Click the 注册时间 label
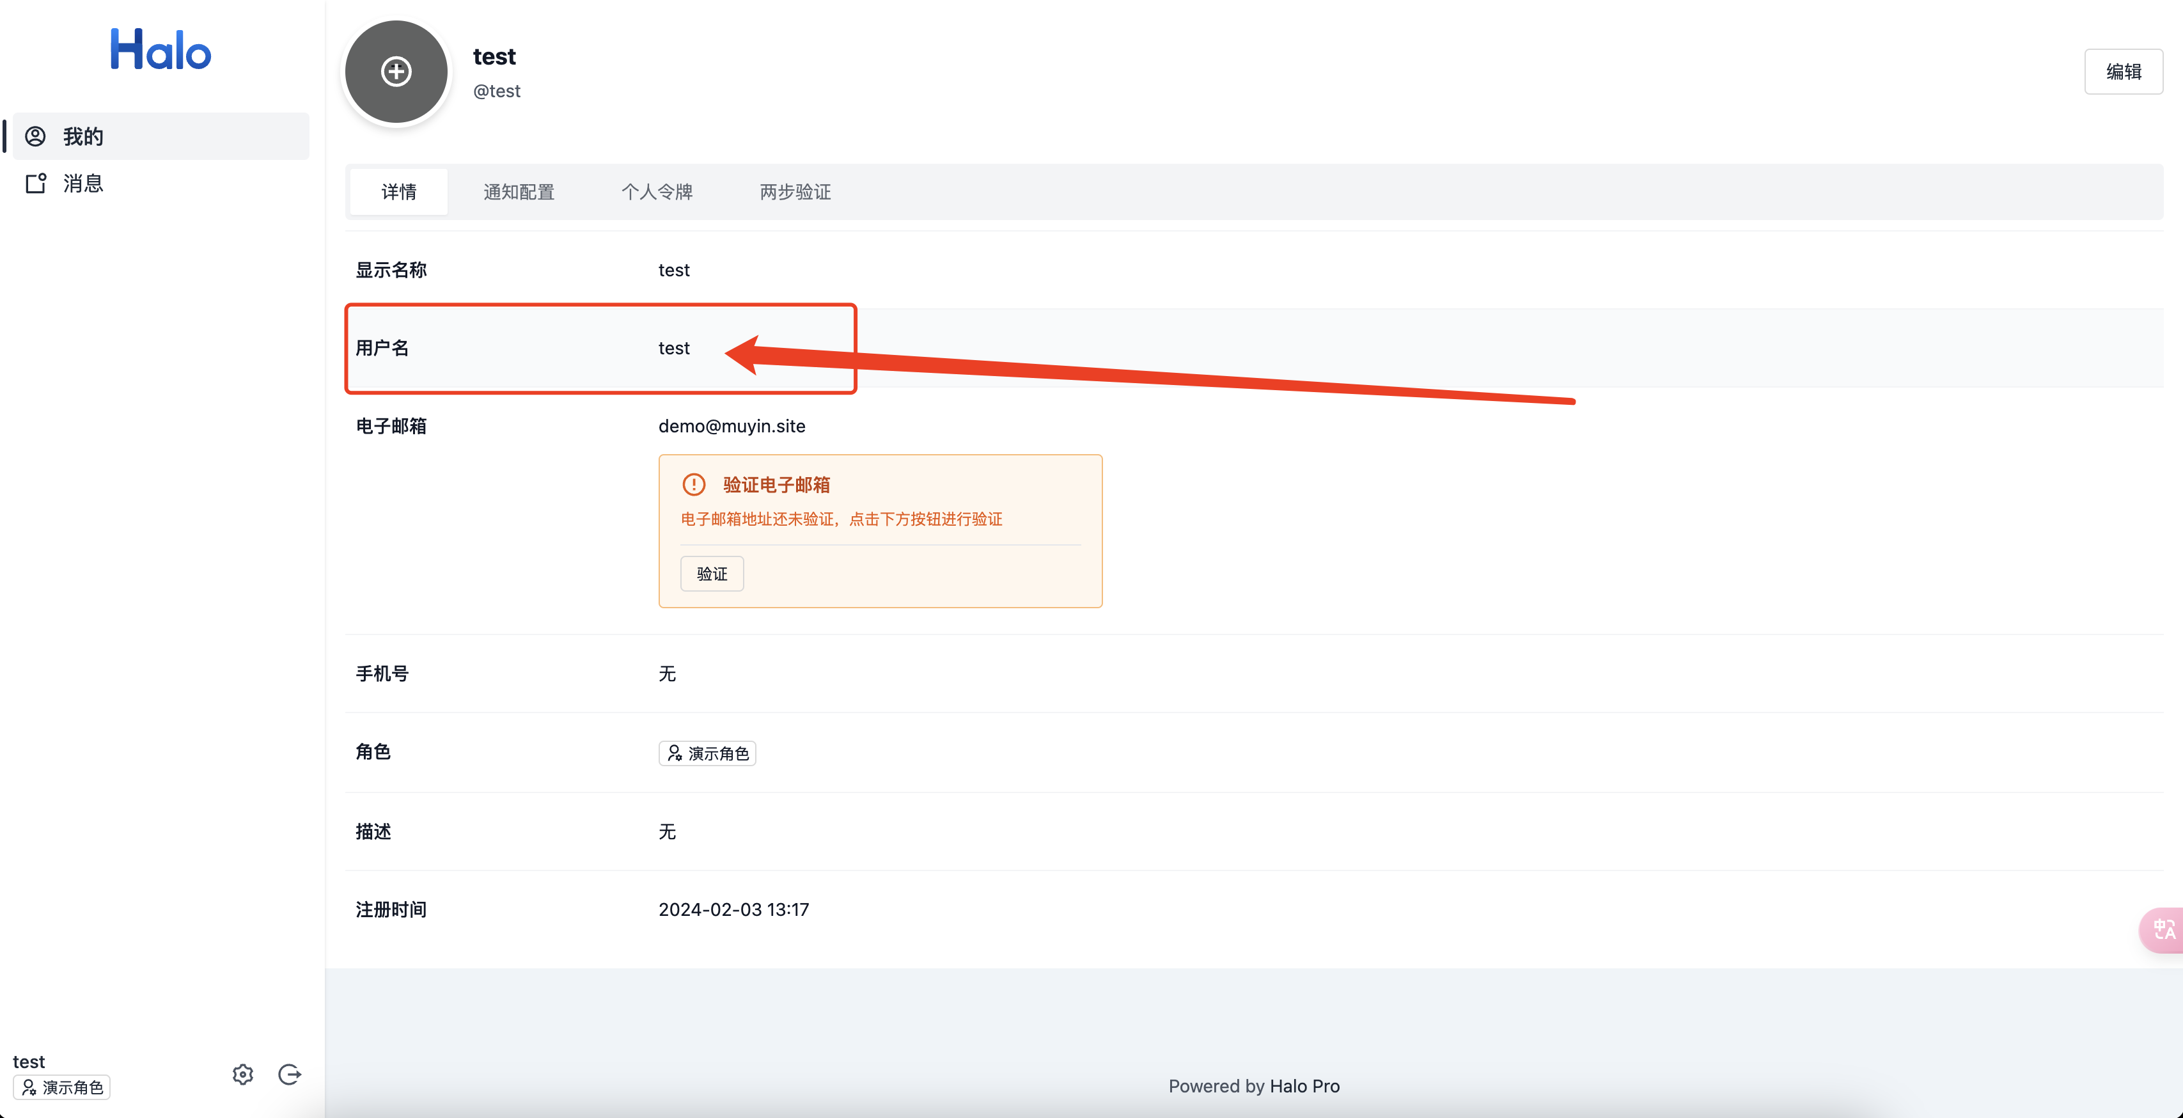Viewport: 2183px width, 1118px height. tap(391, 909)
